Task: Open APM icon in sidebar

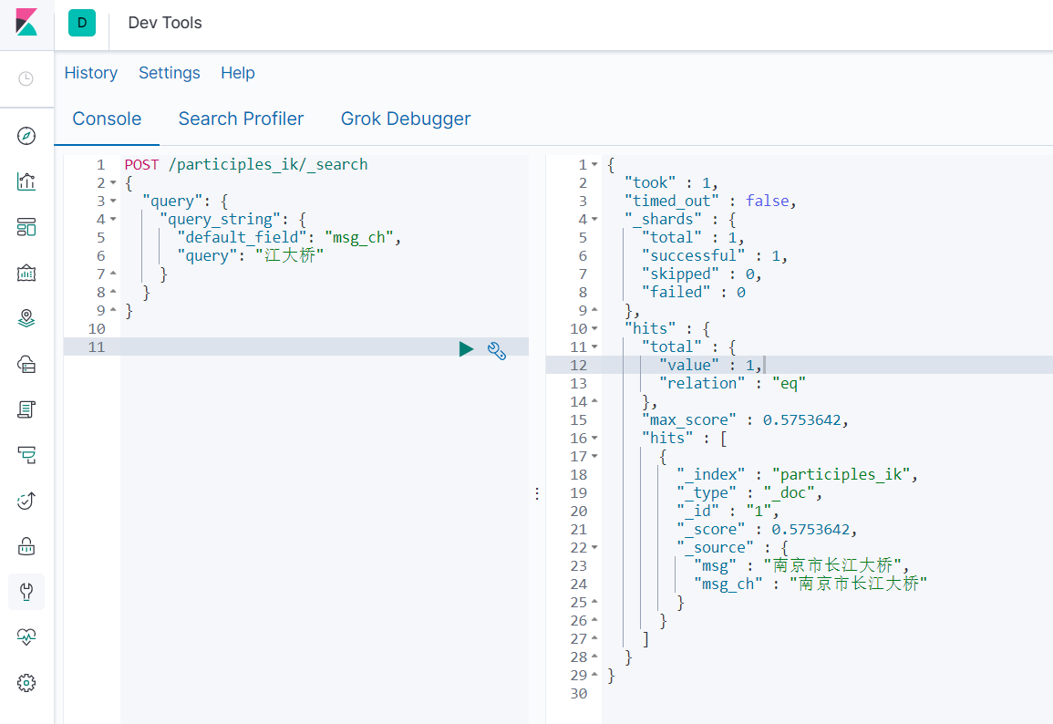Action: click(26, 455)
